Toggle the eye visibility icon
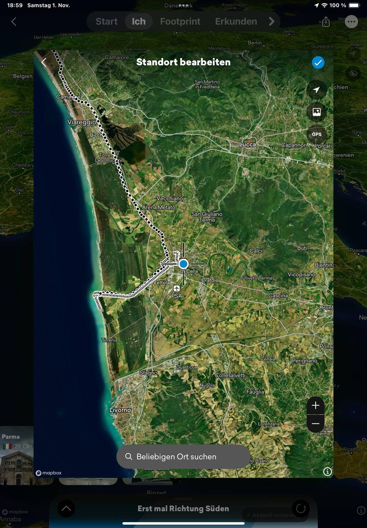Image resolution: width=367 pixels, height=528 pixels. pos(353,73)
